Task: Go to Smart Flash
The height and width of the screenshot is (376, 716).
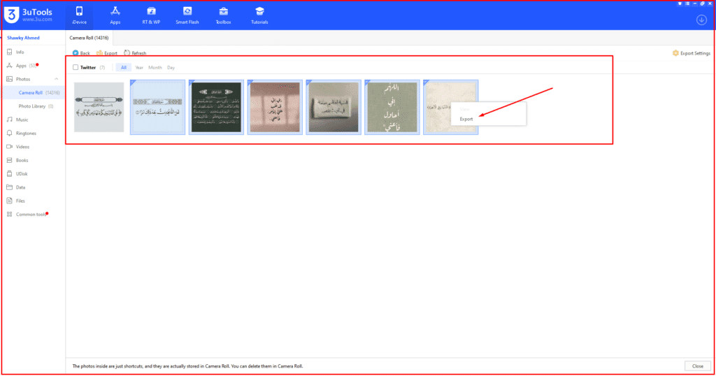Action: click(x=187, y=15)
